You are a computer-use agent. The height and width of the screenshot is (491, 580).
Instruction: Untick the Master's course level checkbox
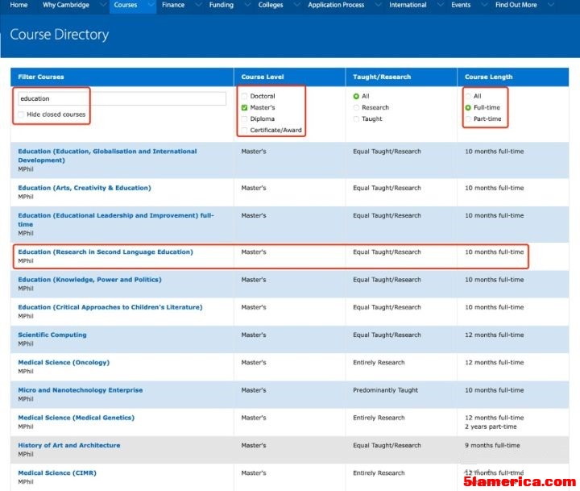tap(244, 108)
